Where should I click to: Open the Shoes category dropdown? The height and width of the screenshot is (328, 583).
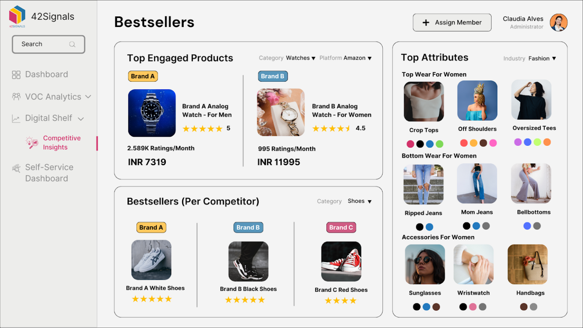pos(359,201)
